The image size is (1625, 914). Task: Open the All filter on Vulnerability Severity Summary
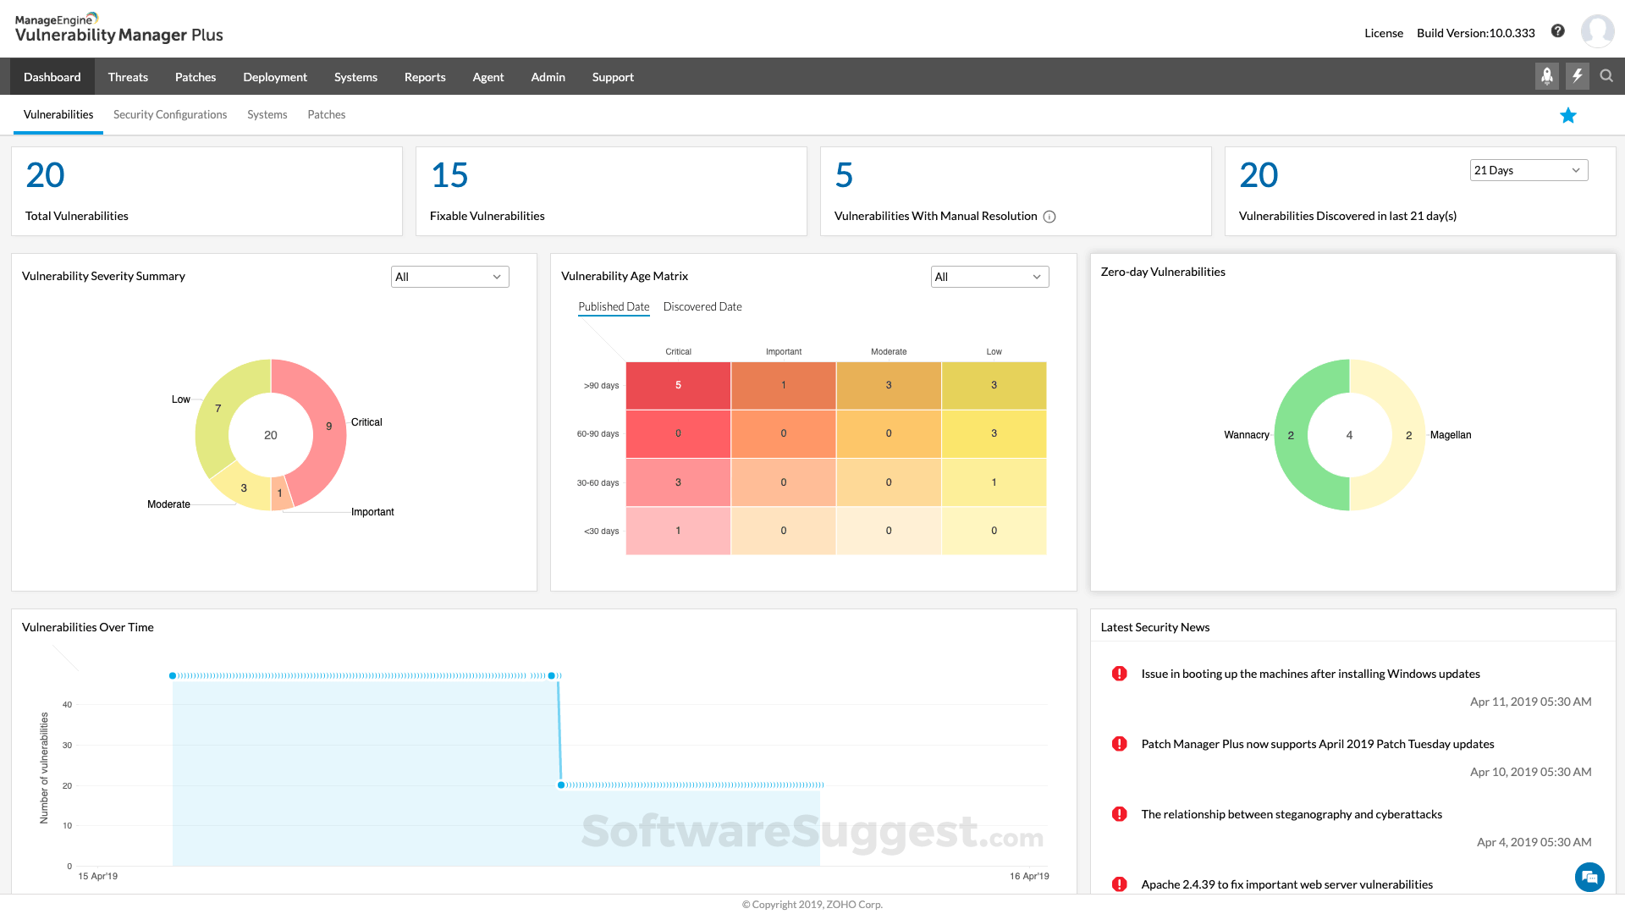pyautogui.click(x=449, y=277)
